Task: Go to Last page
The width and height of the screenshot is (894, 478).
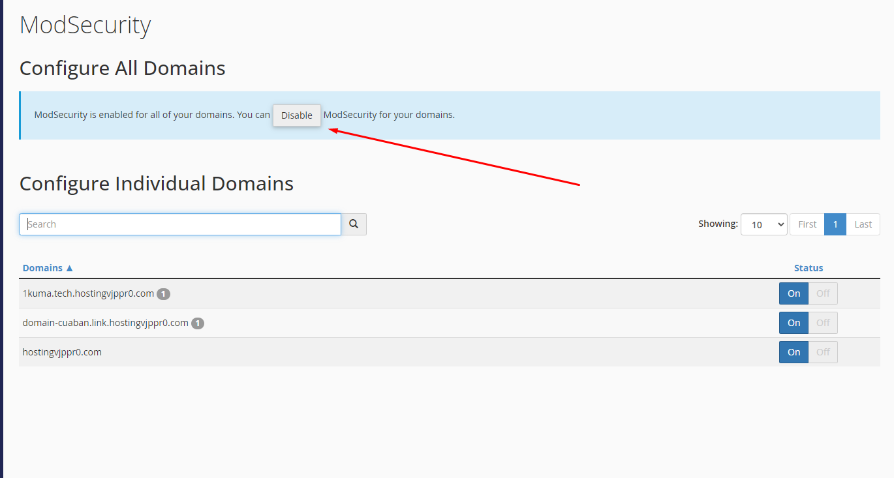Action: 863,224
